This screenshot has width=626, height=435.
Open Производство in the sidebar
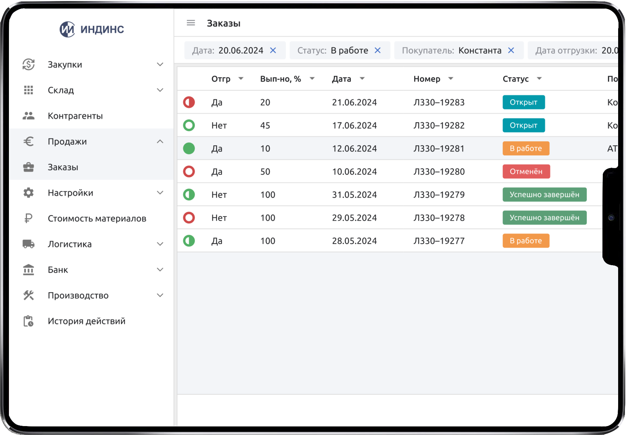pos(78,295)
